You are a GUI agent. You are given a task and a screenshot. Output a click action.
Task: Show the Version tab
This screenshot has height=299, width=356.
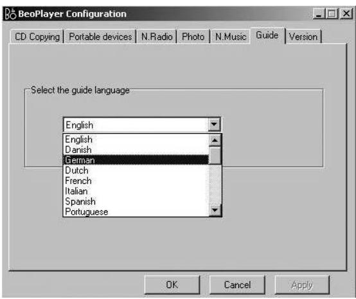point(303,37)
